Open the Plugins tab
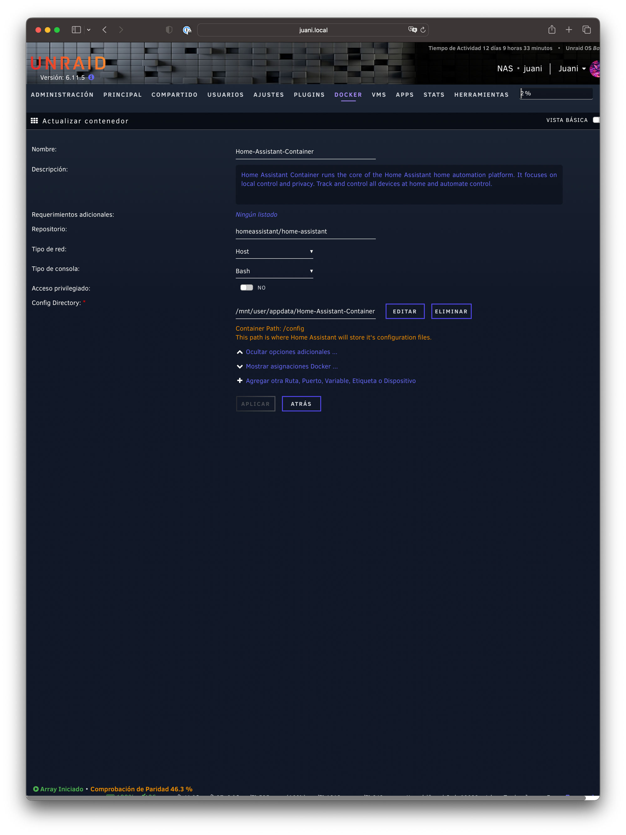 point(309,95)
